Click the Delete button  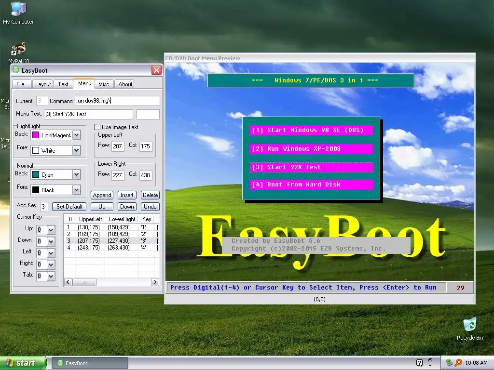pos(151,195)
